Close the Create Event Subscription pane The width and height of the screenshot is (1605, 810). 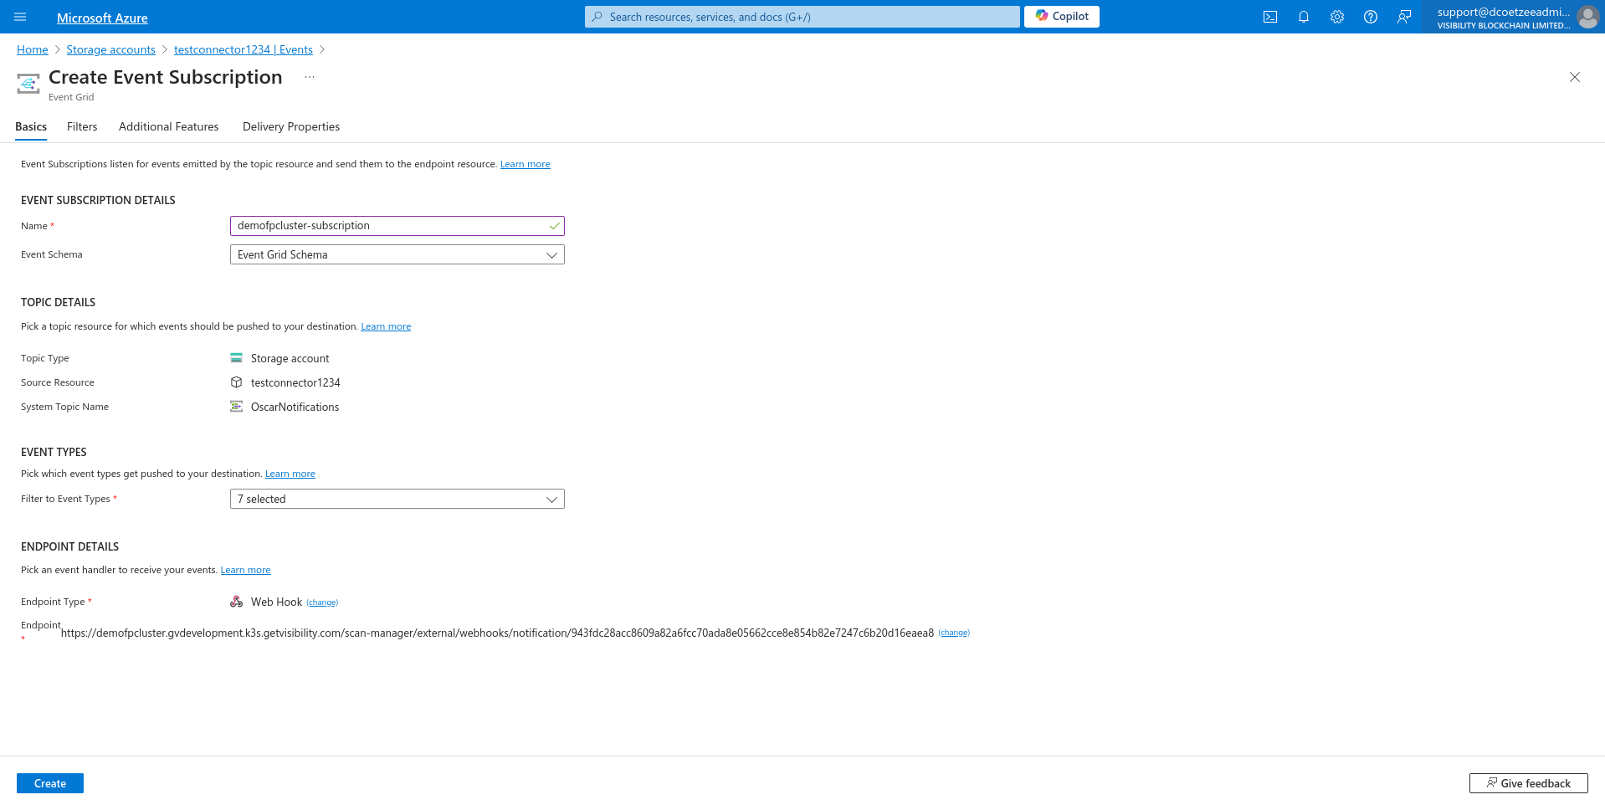pyautogui.click(x=1574, y=77)
